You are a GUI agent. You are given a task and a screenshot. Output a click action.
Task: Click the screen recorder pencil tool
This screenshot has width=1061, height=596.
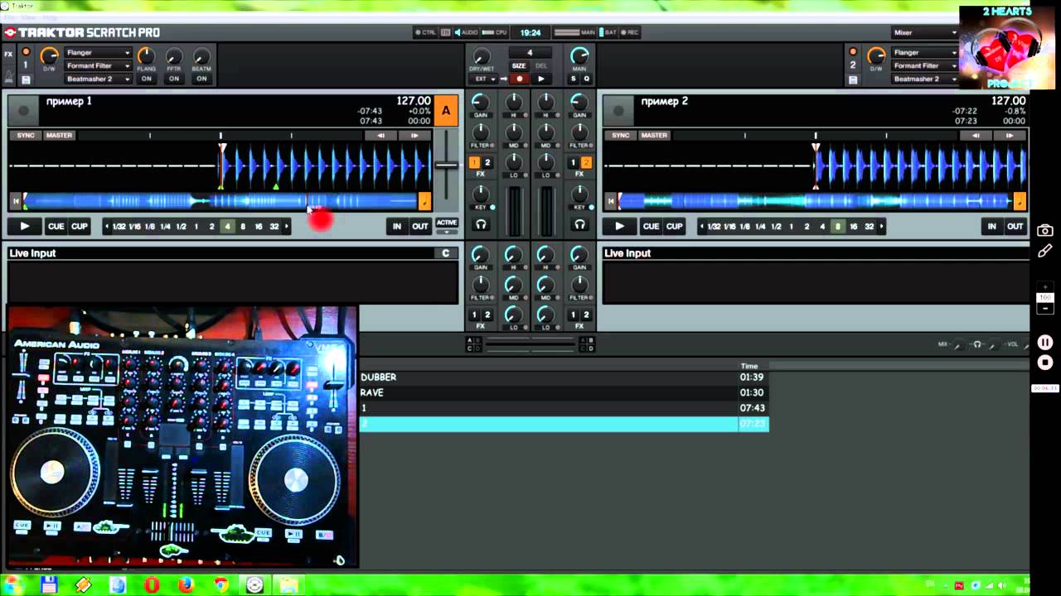pos(1045,251)
